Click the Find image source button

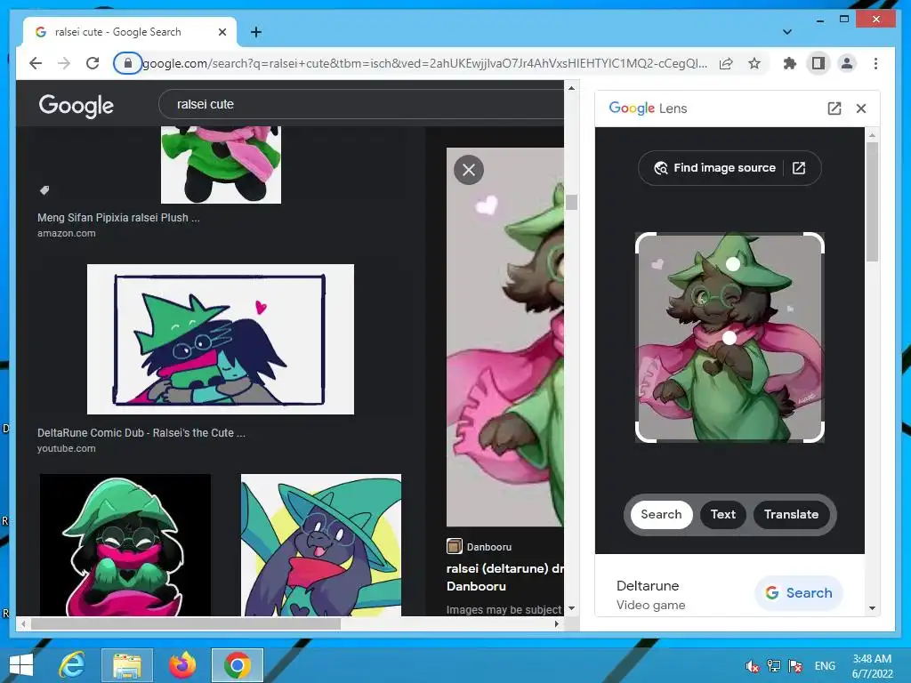(x=730, y=168)
